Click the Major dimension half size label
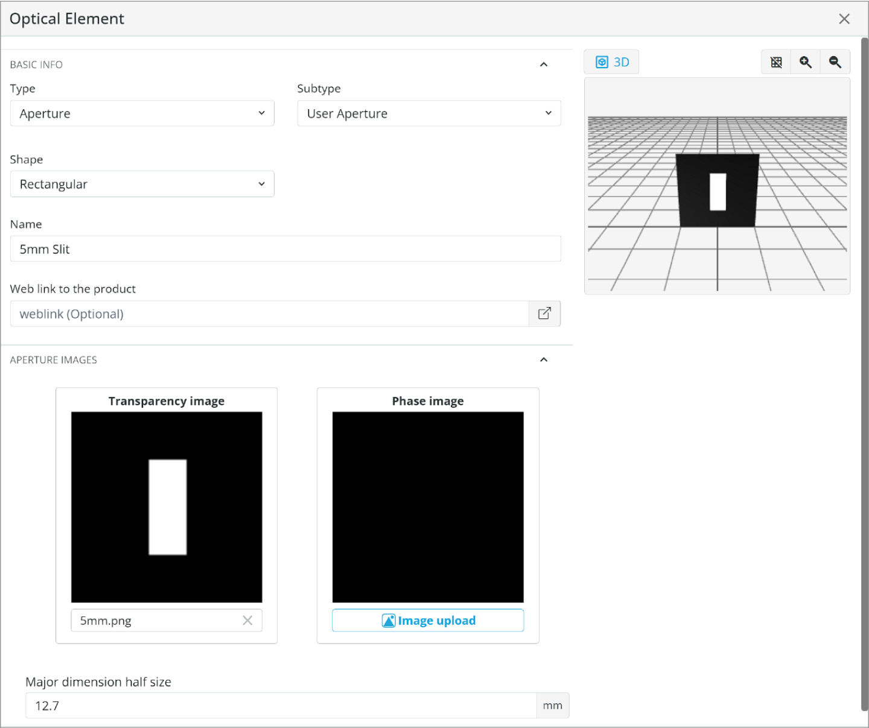The width and height of the screenshot is (869, 728). click(98, 682)
